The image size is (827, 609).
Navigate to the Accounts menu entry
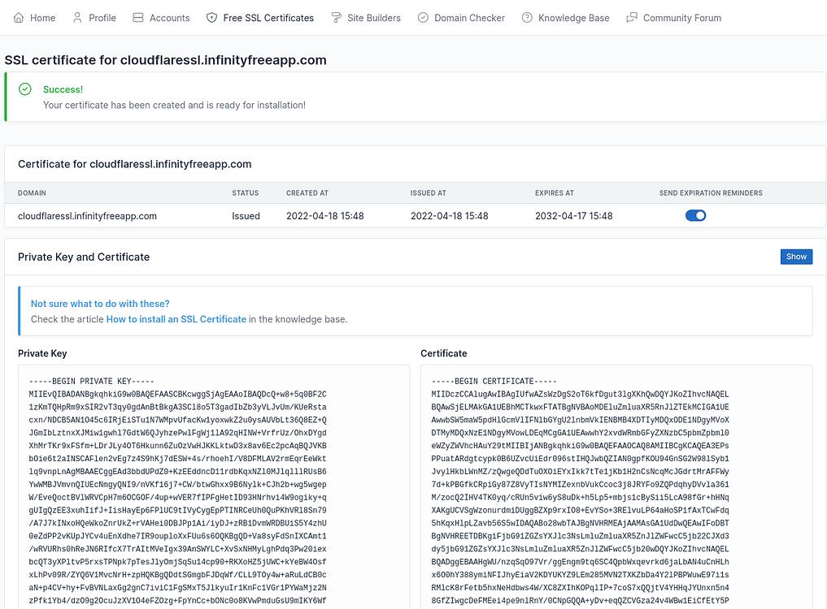click(160, 17)
